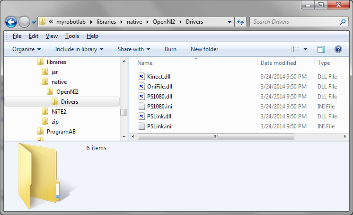353x215 pixels.
Task: Open the View menu
Action: point(52,36)
